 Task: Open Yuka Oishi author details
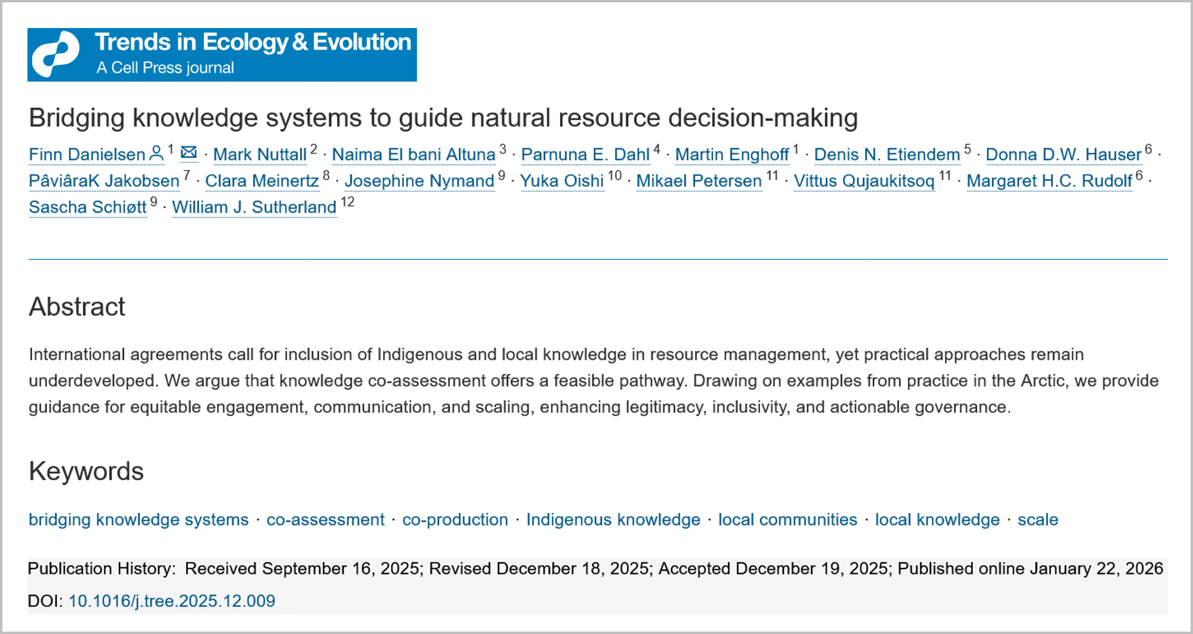[x=561, y=181]
